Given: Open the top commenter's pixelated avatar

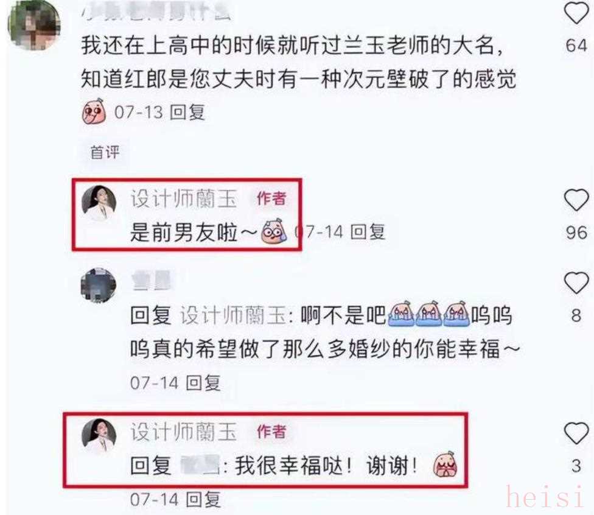Looking at the screenshot, I should click(35, 25).
